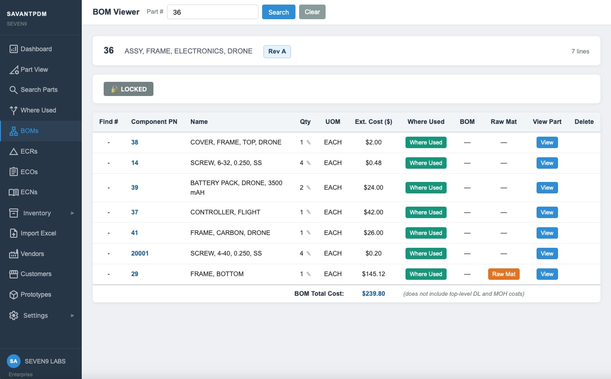Click the orange Raw Mat button
The height and width of the screenshot is (379, 611).
(504, 274)
